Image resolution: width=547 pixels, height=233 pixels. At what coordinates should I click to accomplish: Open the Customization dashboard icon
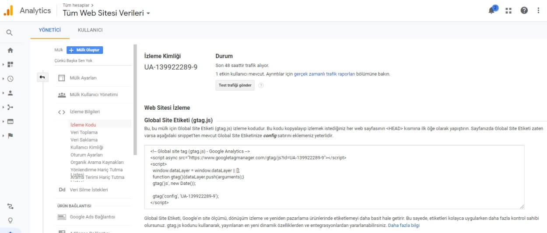10,64
